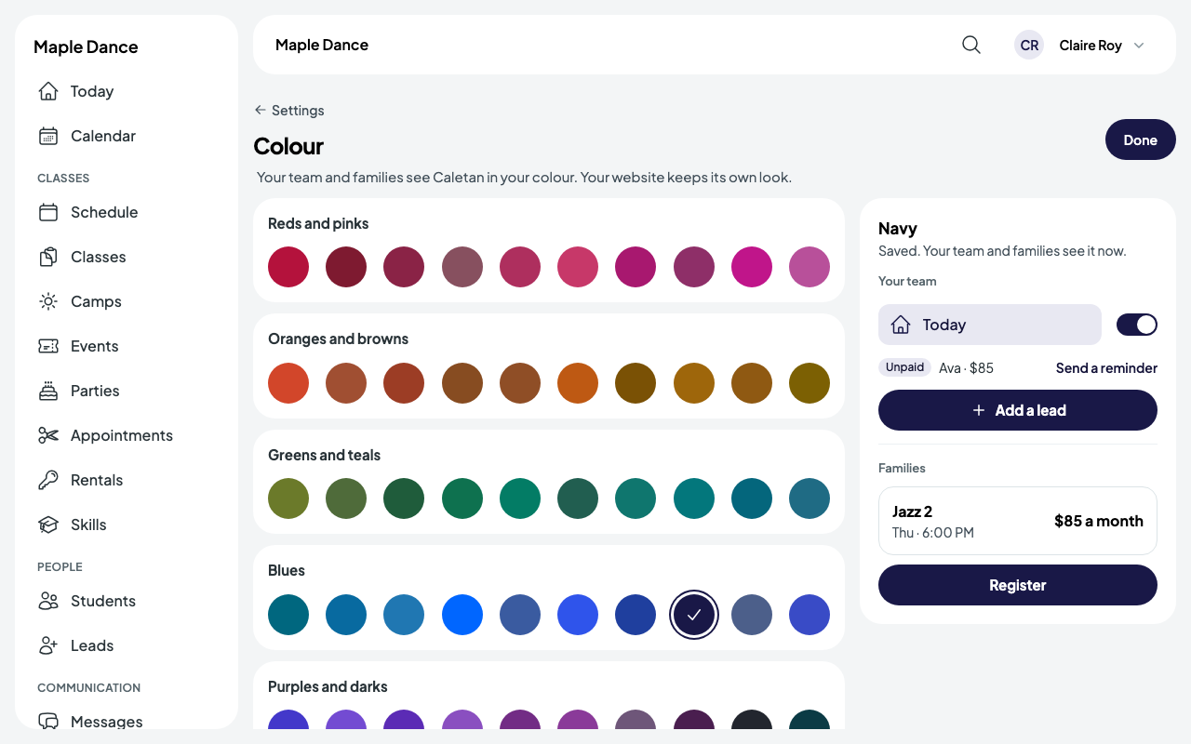1191x744 pixels.
Task: Choose the first swatch in Oranges and browns
Action: pos(288,383)
